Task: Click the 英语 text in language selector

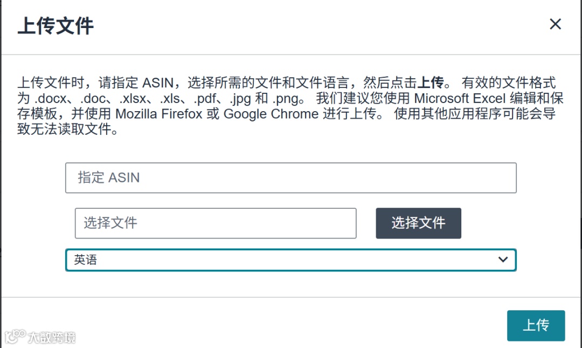Action: click(x=86, y=260)
